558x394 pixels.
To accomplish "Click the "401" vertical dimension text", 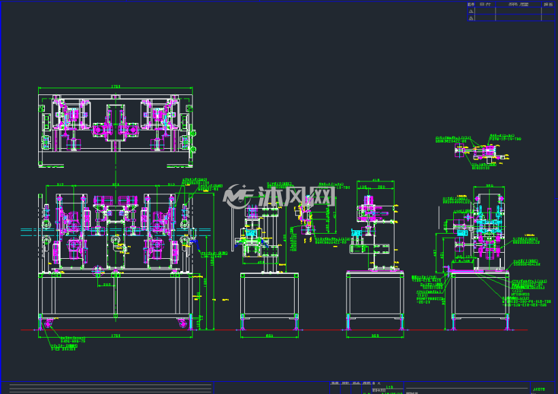I will click(442, 254).
